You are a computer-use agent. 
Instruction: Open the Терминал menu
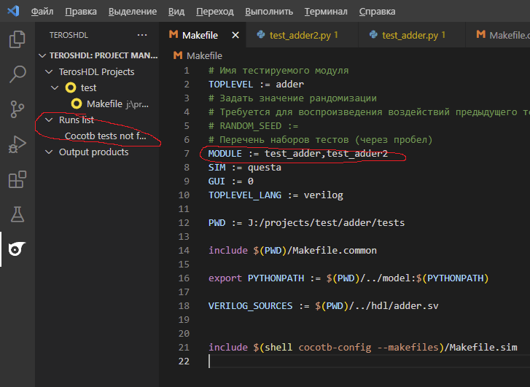pos(326,12)
